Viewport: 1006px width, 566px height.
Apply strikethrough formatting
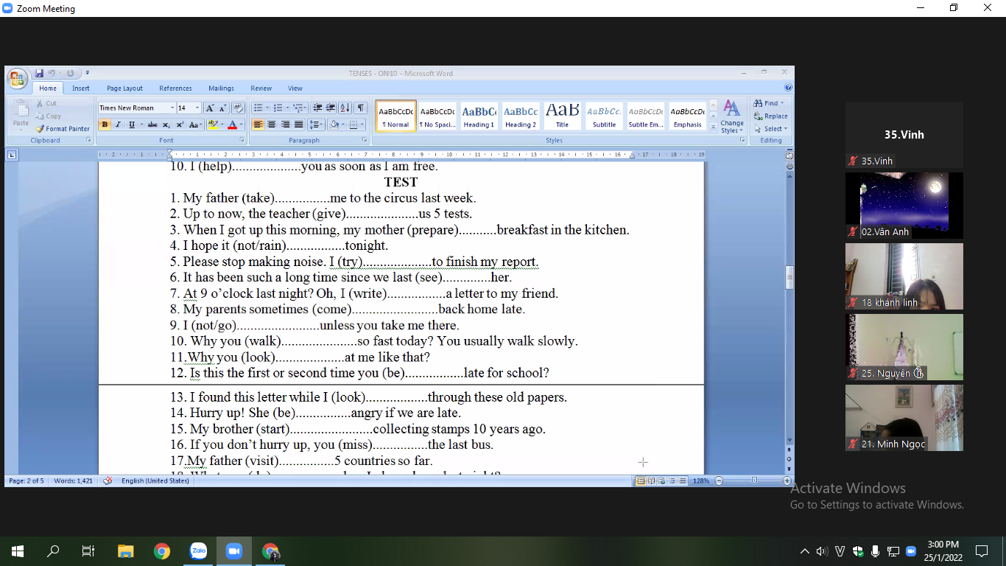(x=152, y=125)
